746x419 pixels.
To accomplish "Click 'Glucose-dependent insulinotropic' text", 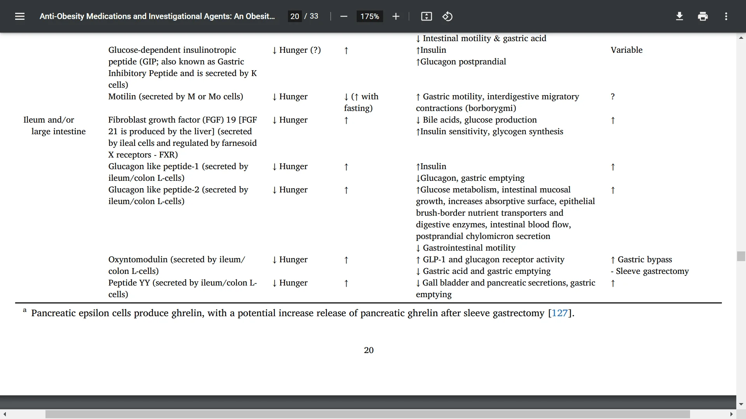I will click(x=172, y=50).
